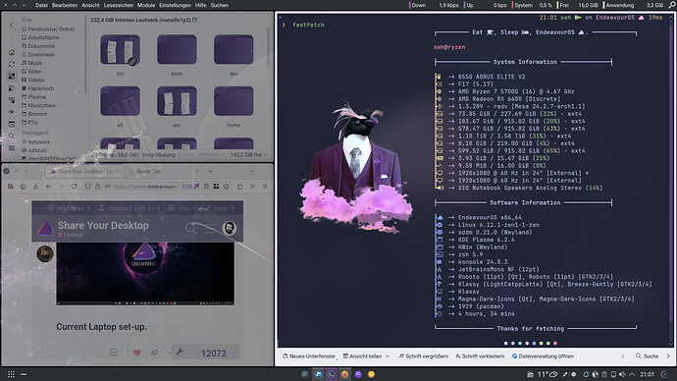Viewport: 677px width, 381px height.
Task: Click the Firefox icon in taskbar
Action: pos(344,374)
